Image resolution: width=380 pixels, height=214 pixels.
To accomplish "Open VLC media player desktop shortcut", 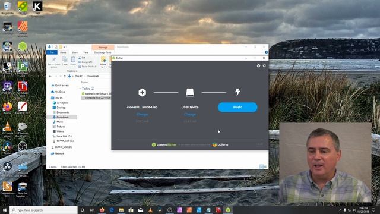I will tap(7, 130).
